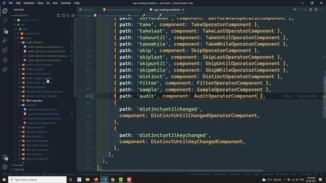Open the Terminal menu
The image size is (326, 183).
66,3
